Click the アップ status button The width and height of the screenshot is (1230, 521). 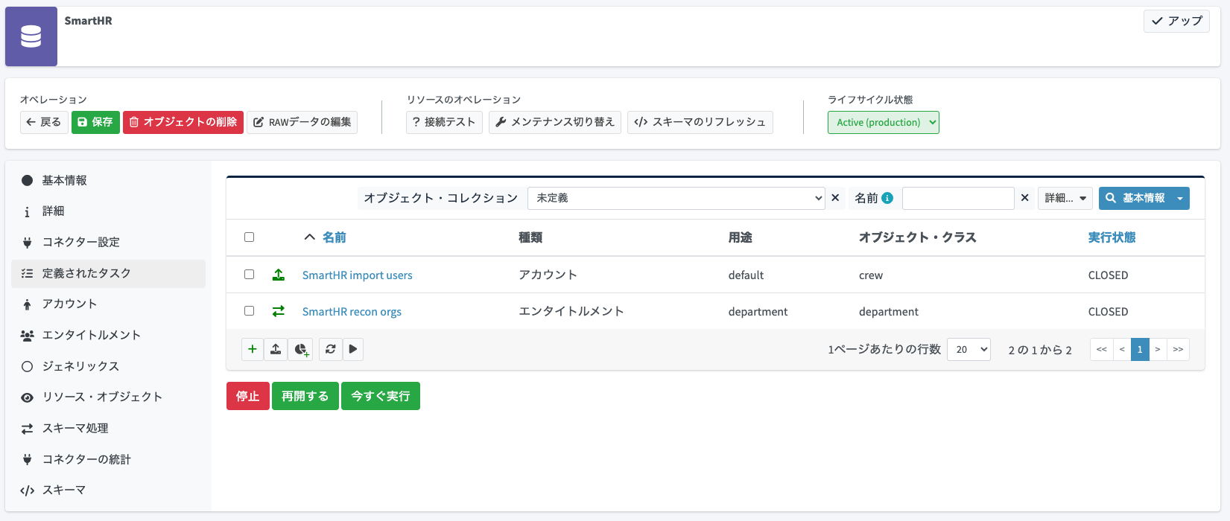click(x=1176, y=21)
